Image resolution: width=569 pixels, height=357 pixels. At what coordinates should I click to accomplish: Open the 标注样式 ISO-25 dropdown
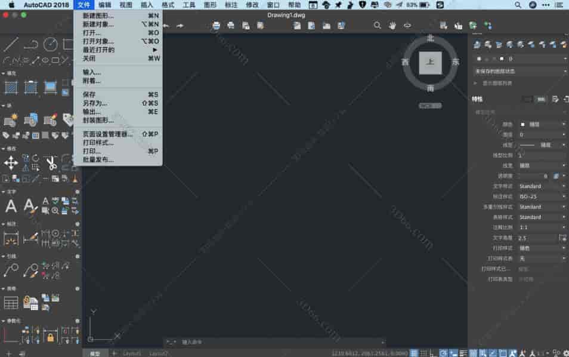coord(540,196)
